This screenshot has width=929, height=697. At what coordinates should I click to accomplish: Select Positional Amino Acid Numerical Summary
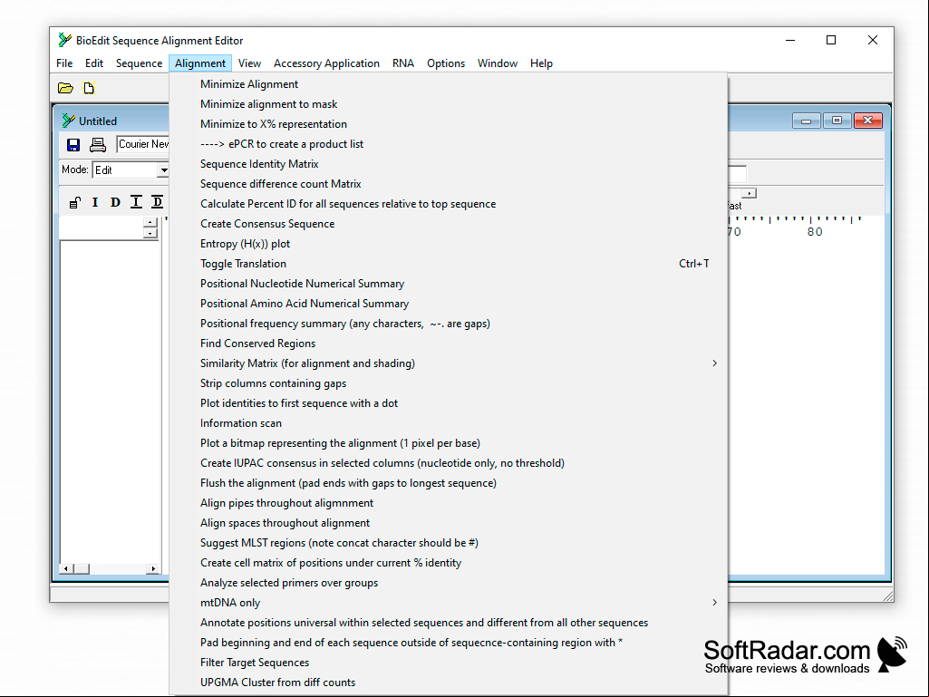tap(449, 304)
